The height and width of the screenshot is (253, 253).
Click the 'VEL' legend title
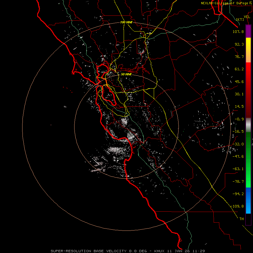247,17
